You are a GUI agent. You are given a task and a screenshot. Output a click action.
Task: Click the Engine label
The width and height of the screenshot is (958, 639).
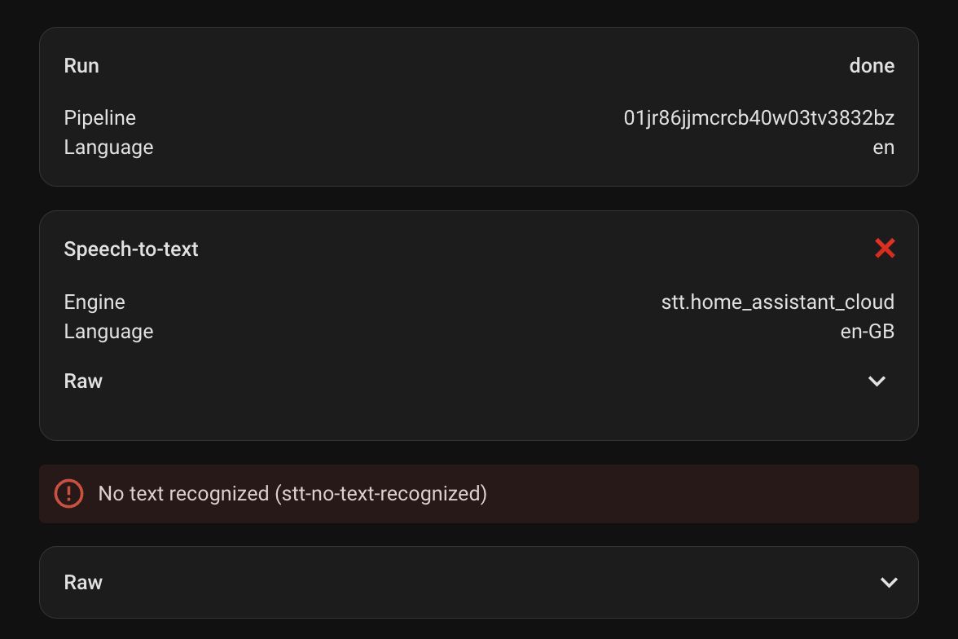pos(94,302)
